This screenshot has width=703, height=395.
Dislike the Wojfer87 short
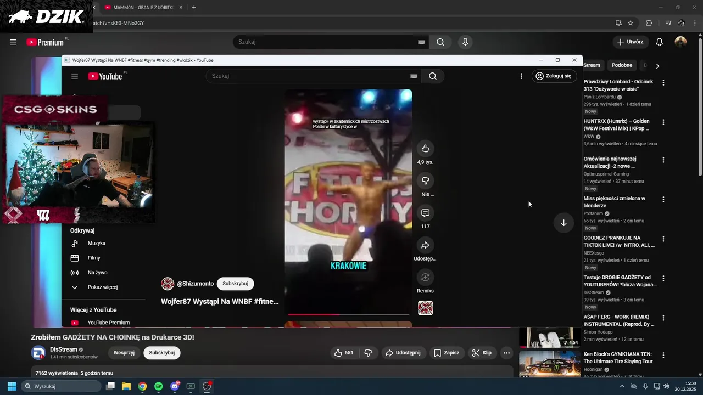425,180
